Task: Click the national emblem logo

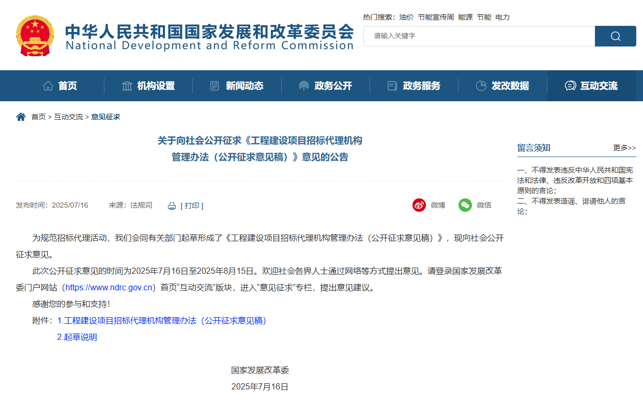Action: click(35, 36)
